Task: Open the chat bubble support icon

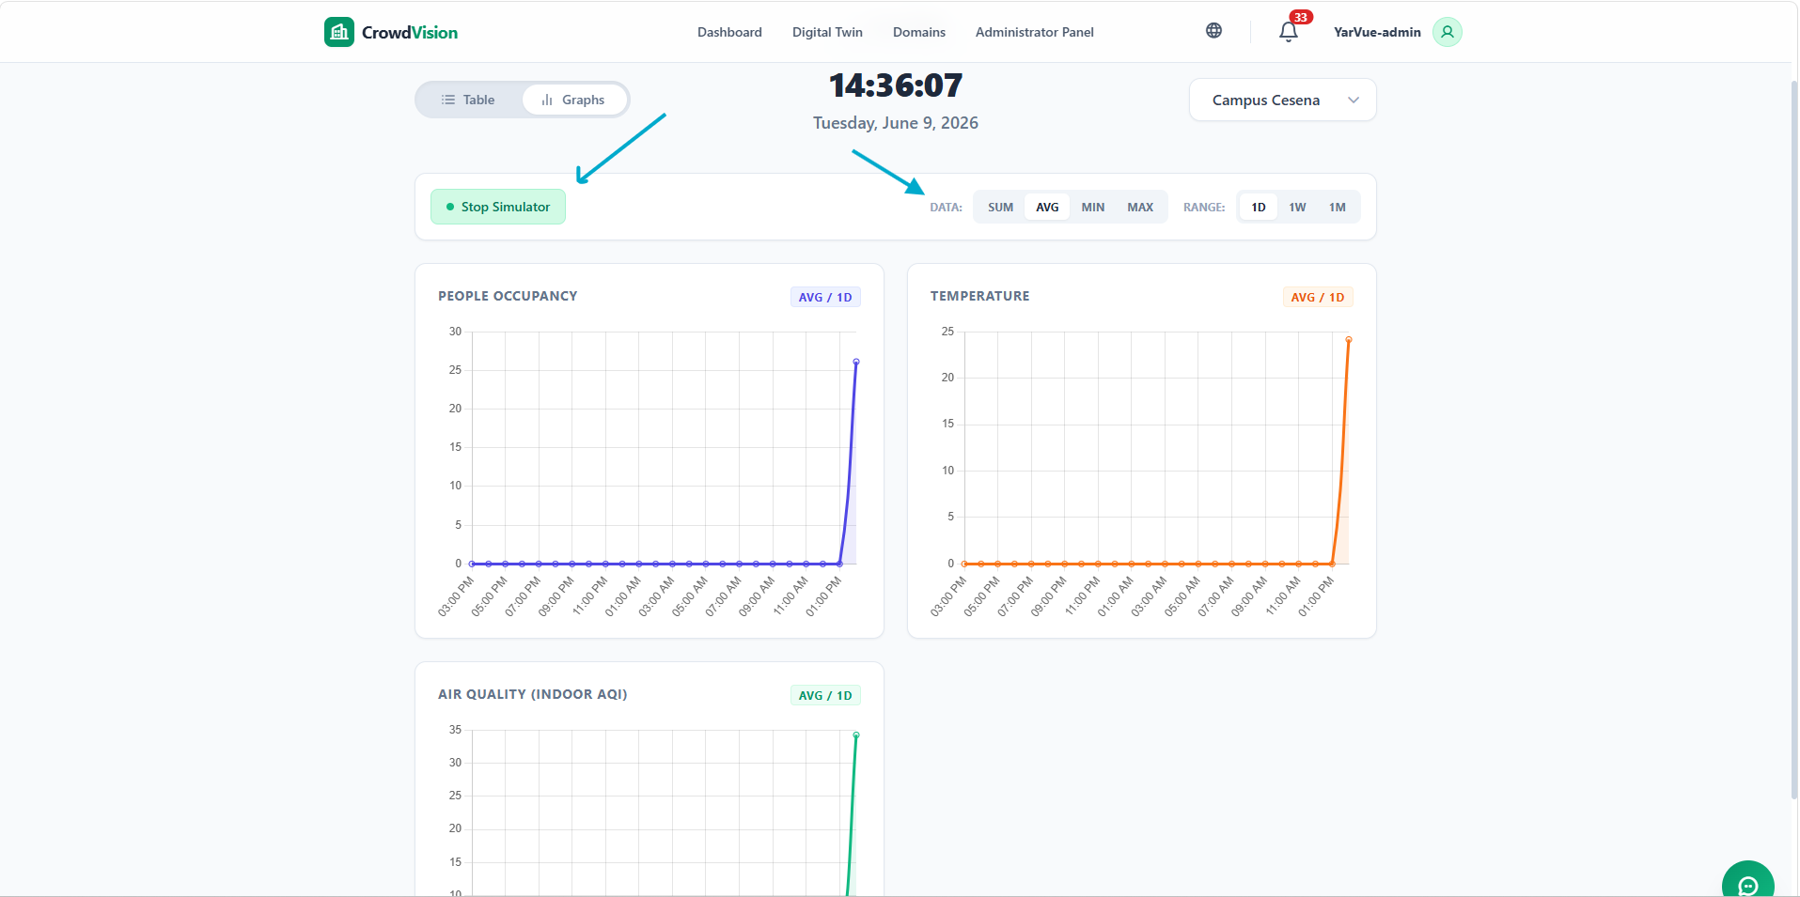Action: click(1748, 885)
